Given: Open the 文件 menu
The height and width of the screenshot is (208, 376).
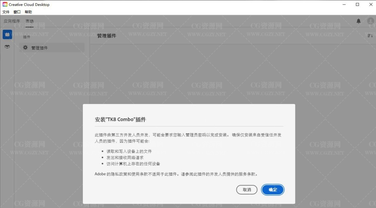Looking at the screenshot, I should (6, 12).
